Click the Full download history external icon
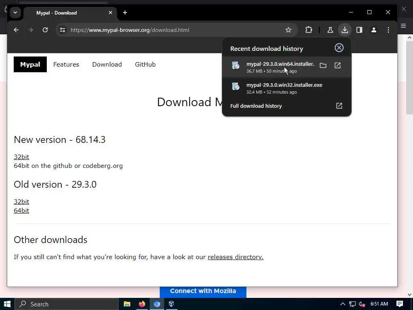 (339, 106)
